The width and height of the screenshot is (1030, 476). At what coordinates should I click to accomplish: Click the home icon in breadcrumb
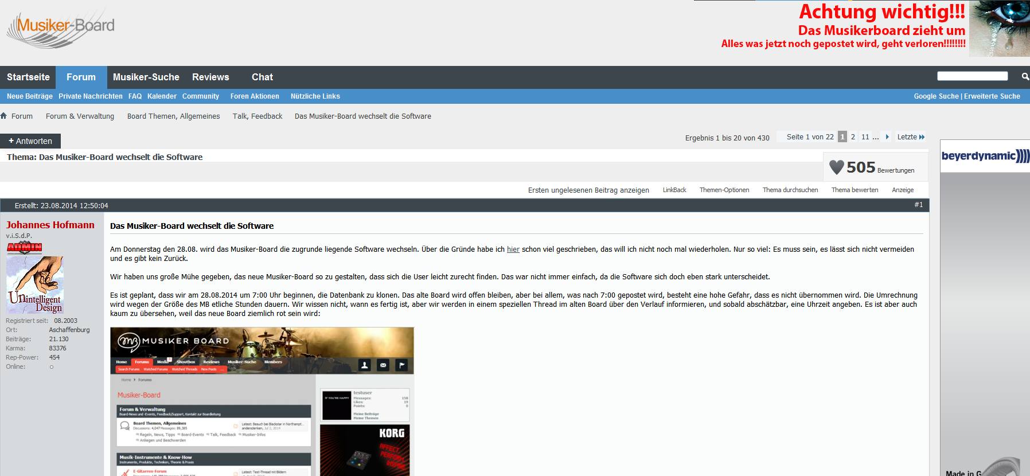pos(4,116)
